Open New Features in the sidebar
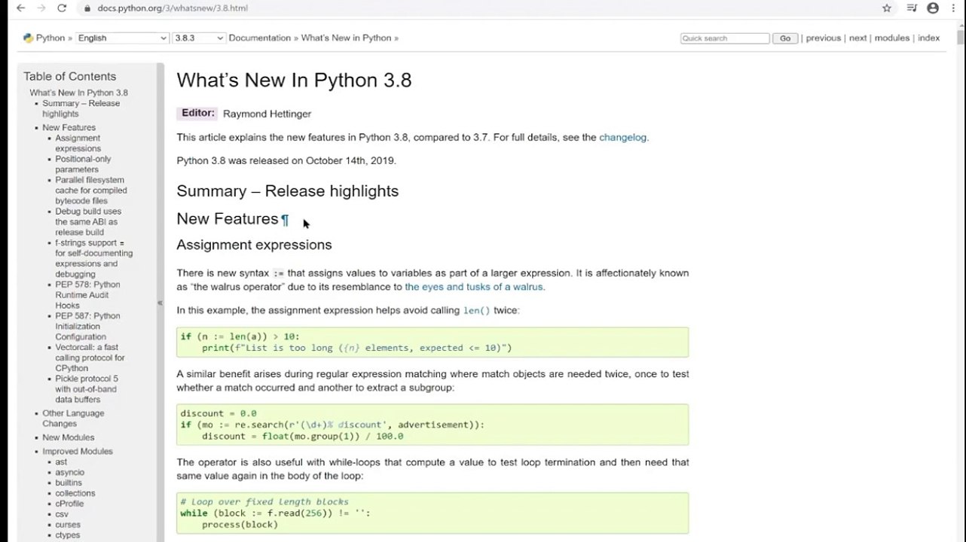The image size is (966, 542). [69, 127]
